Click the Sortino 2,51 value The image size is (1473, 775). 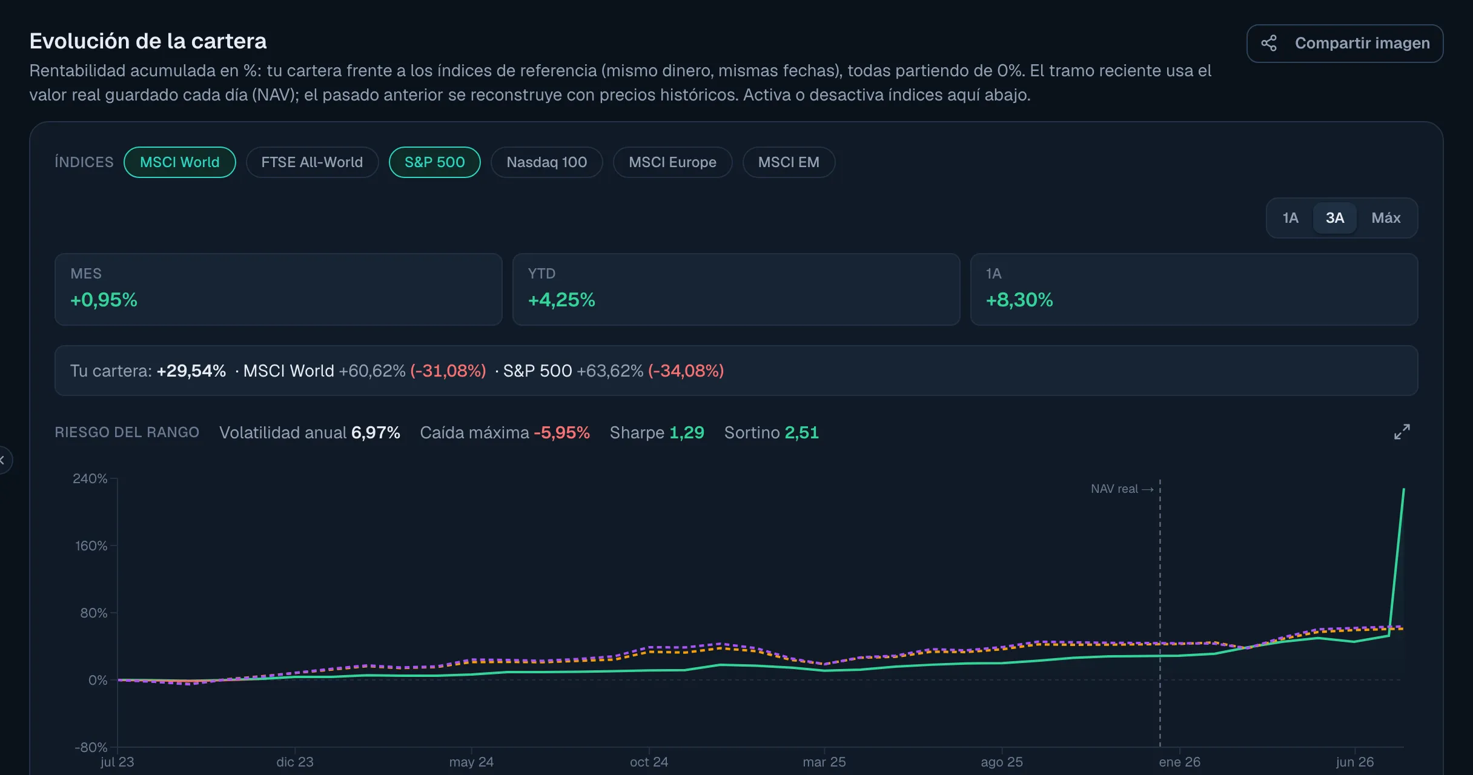point(801,432)
